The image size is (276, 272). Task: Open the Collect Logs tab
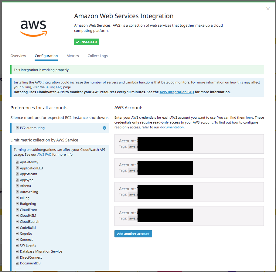[x=97, y=56]
